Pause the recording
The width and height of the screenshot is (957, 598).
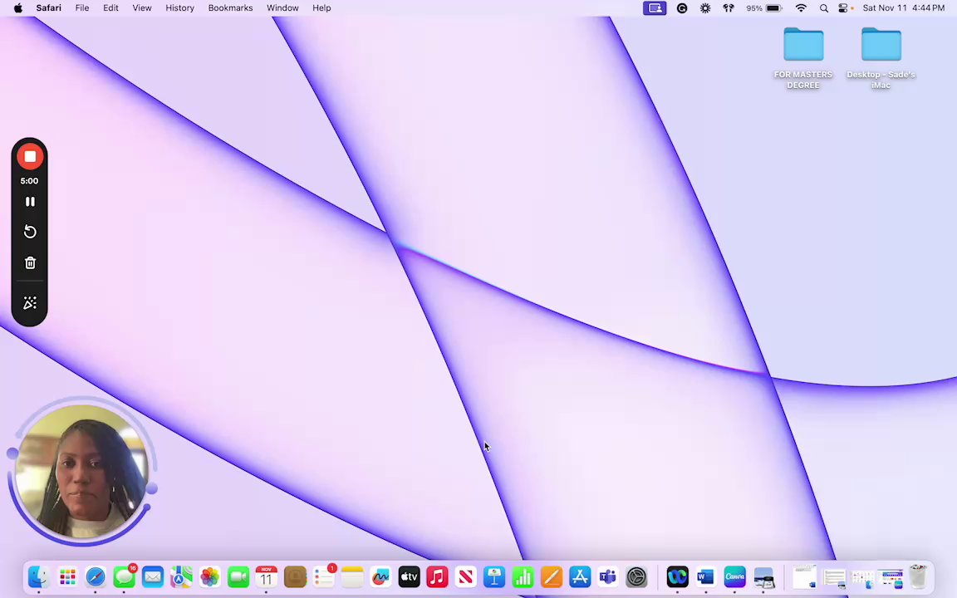coord(29,201)
